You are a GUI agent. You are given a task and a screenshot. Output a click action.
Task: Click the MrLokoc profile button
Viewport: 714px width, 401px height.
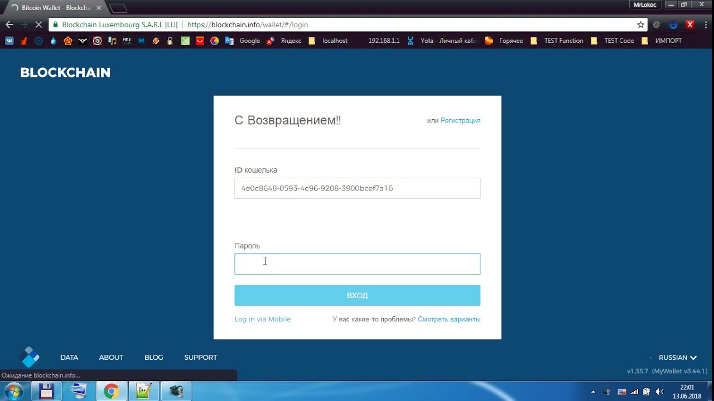coord(645,4)
